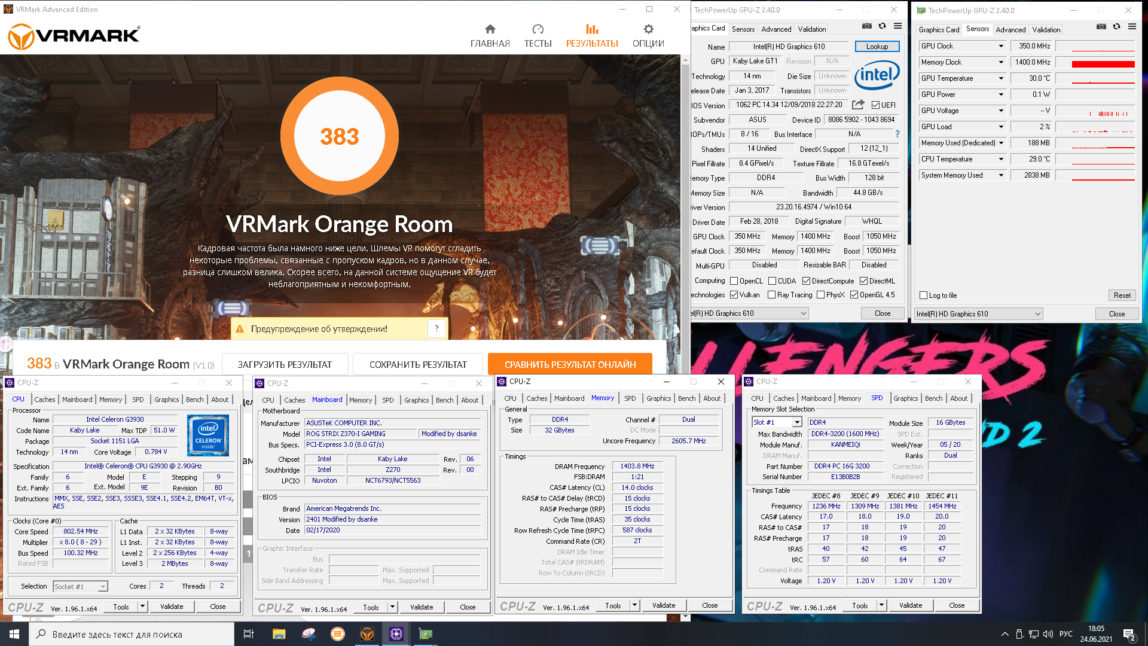This screenshot has height=646, width=1148.
Task: Take screenshot in left GPU-Z window via camera icon
Action: tap(866, 26)
